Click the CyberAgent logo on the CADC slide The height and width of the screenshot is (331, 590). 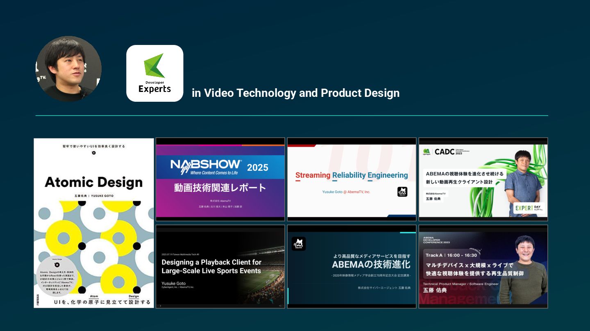point(427,151)
